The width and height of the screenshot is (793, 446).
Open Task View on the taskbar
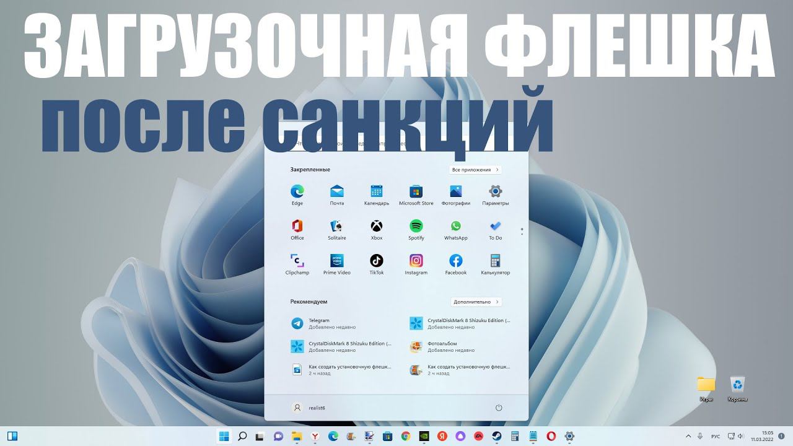point(260,436)
